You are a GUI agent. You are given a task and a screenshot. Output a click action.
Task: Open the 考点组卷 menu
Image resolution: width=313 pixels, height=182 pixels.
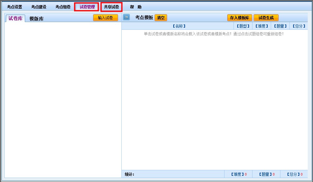(x=63, y=7)
